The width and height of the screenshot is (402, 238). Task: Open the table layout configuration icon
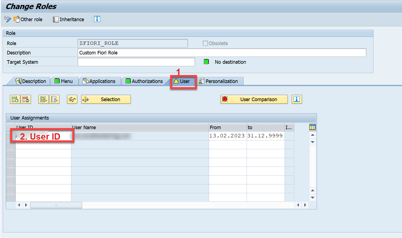[x=312, y=127]
